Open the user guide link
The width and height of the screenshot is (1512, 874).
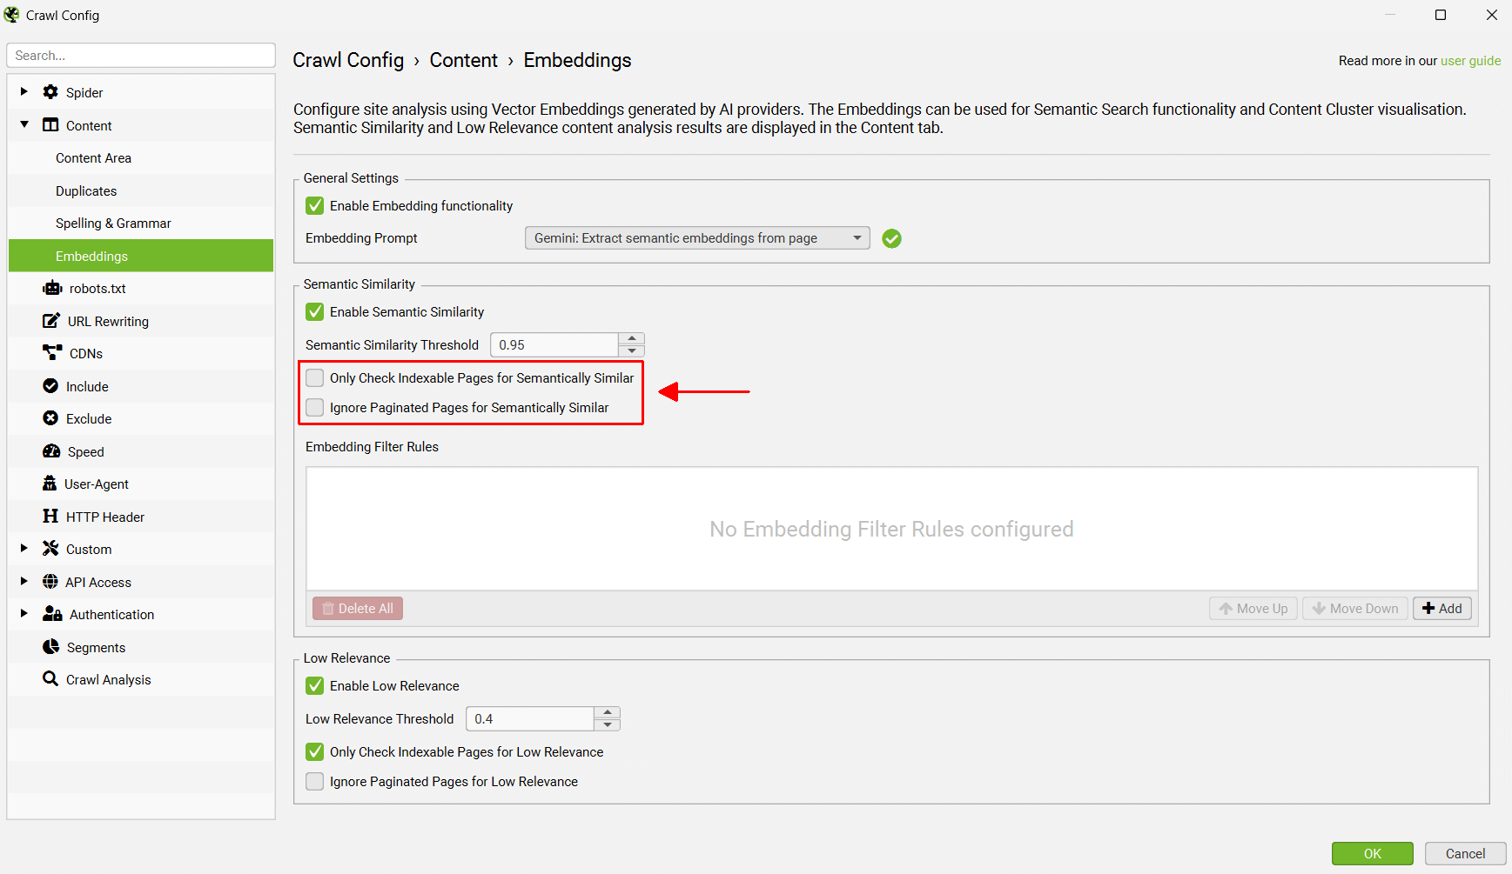[1471, 60]
